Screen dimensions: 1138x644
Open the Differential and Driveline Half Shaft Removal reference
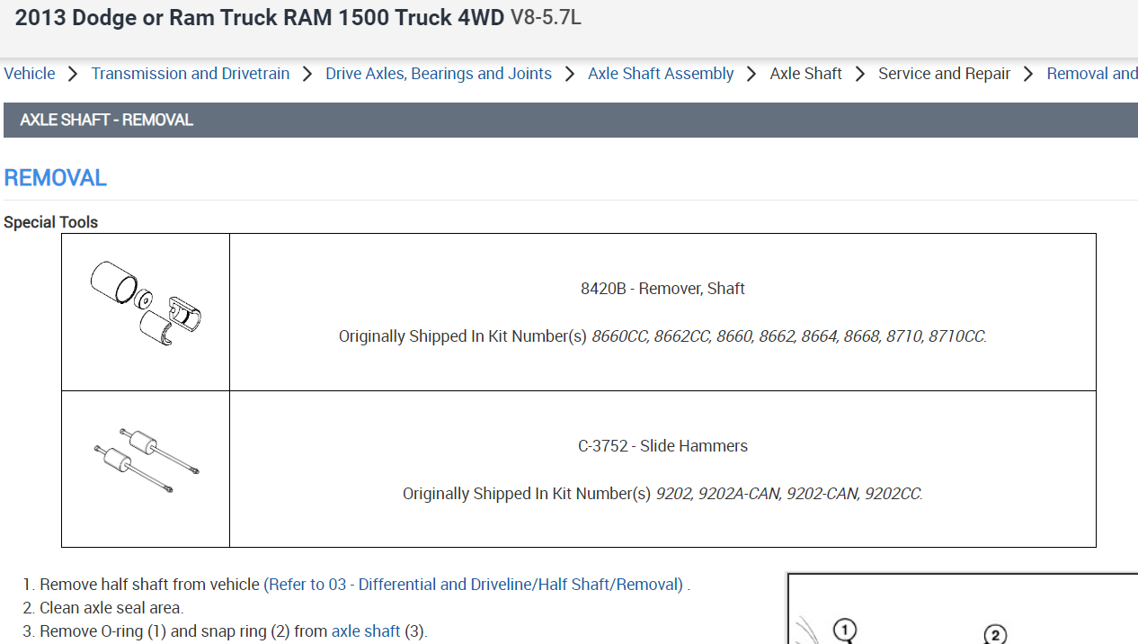pyautogui.click(x=474, y=584)
